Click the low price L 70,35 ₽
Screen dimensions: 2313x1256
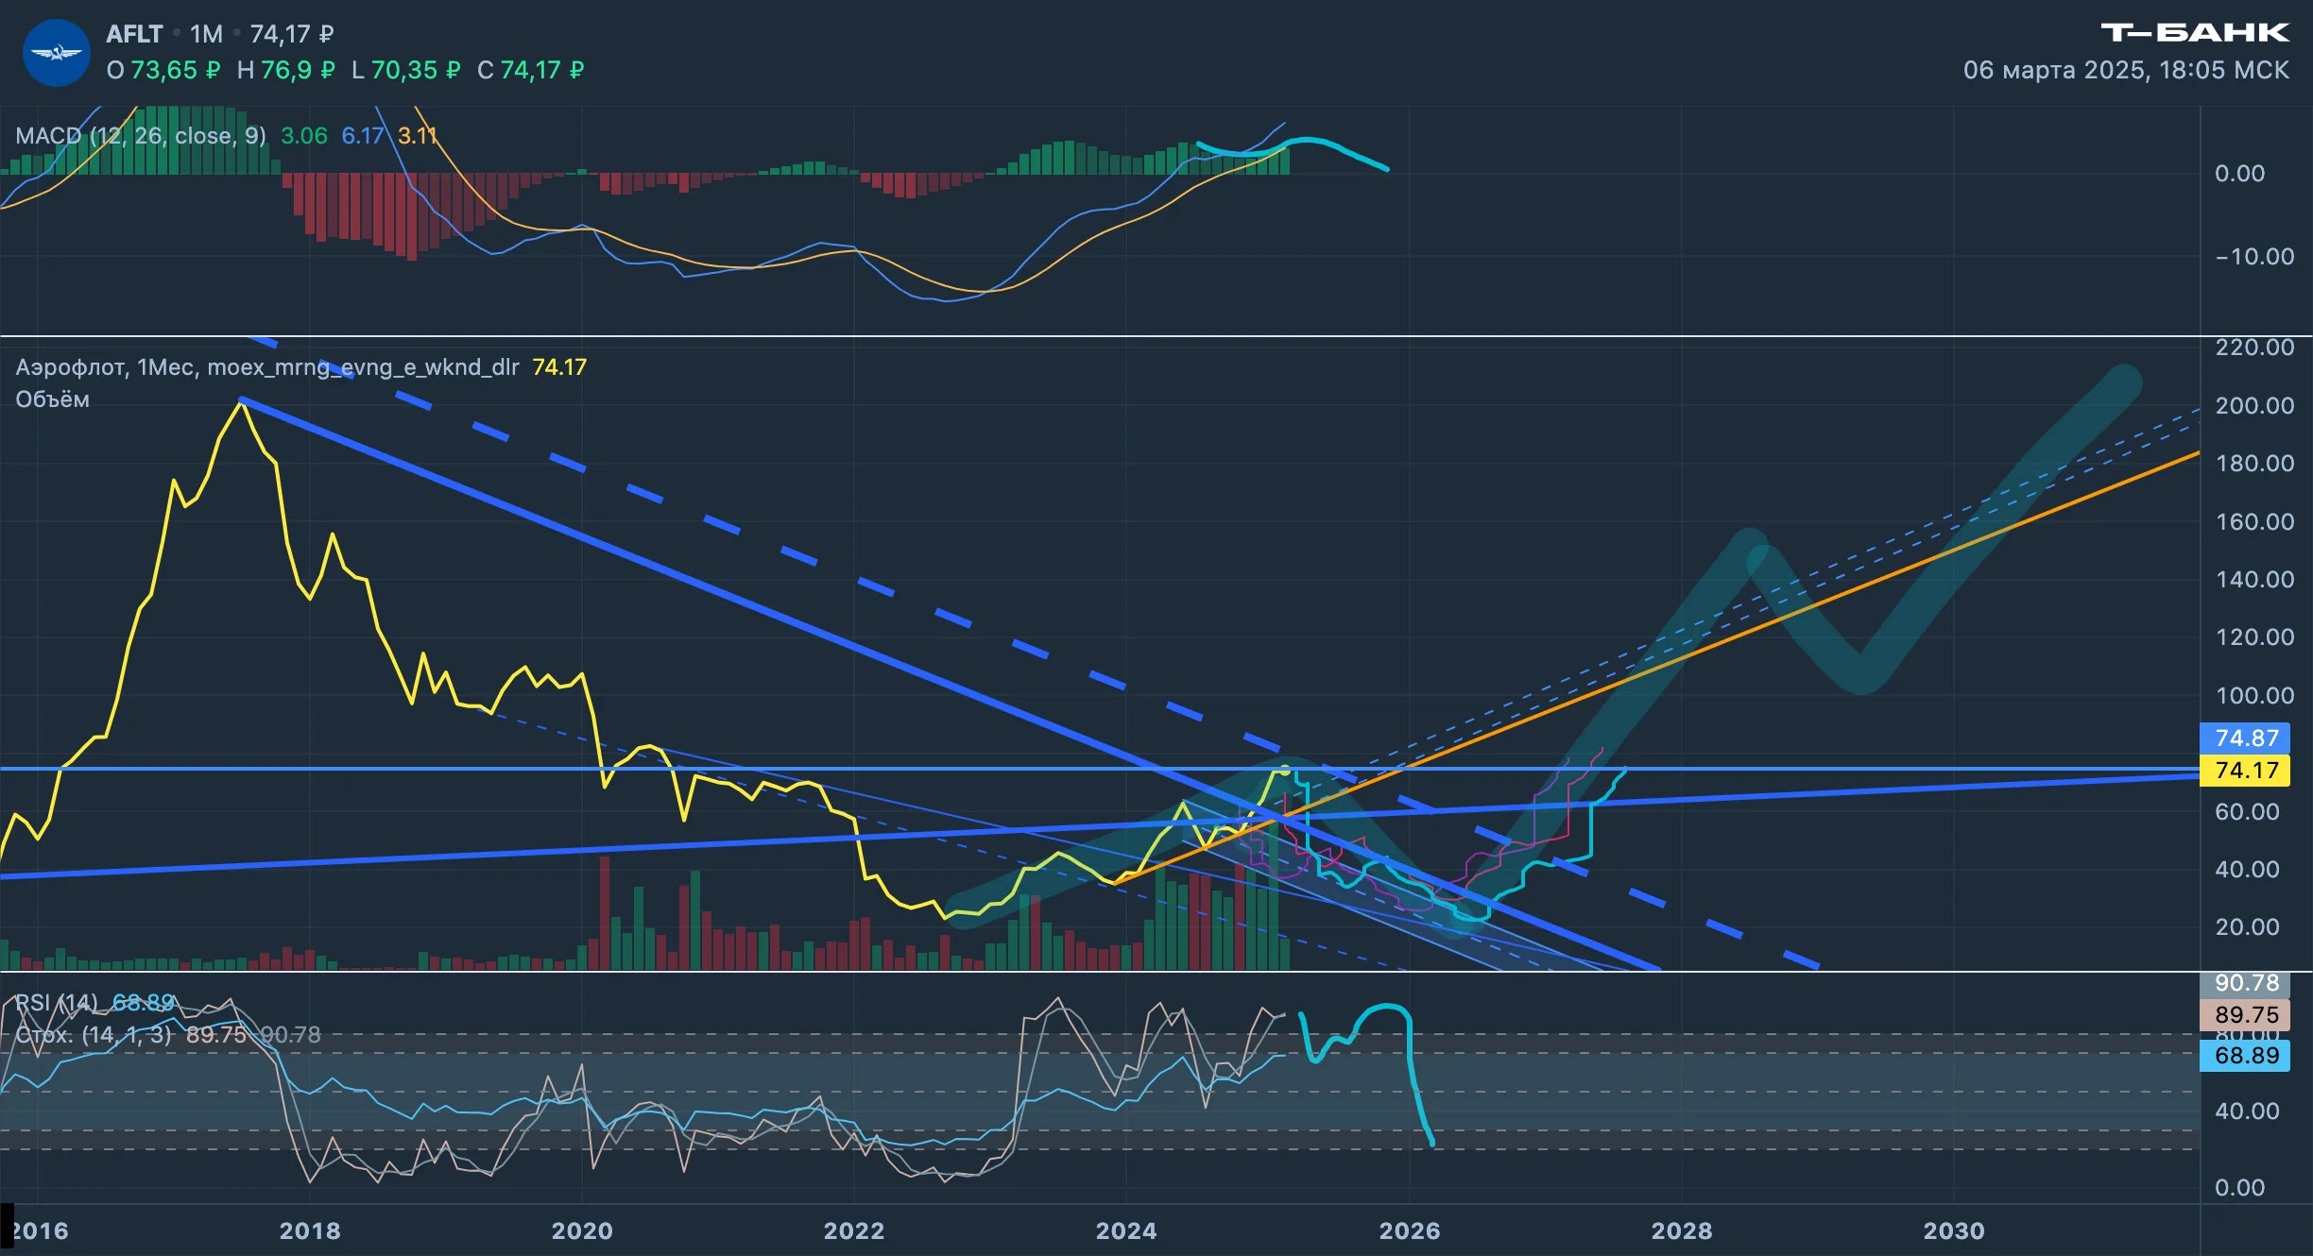pos(405,70)
